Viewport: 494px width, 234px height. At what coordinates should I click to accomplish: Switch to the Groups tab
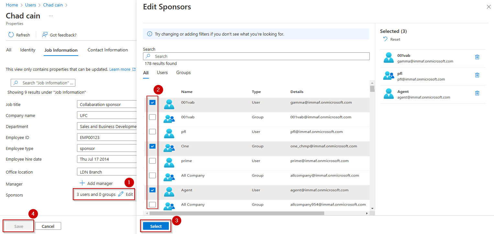(x=183, y=72)
